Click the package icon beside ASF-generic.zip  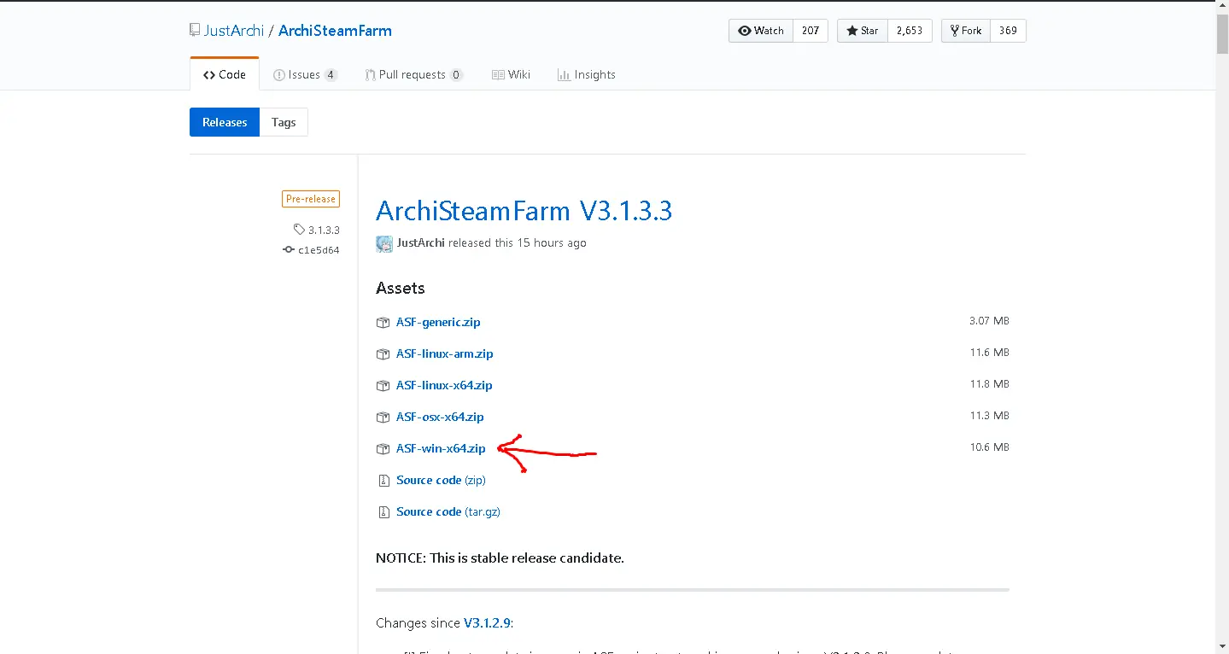click(x=383, y=323)
